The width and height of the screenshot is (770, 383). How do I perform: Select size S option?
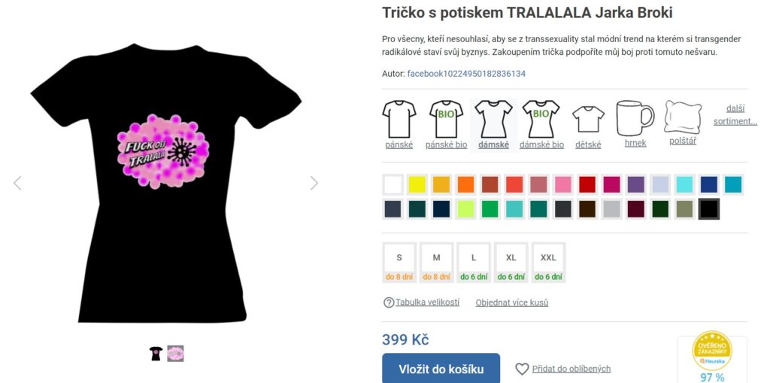399,263
